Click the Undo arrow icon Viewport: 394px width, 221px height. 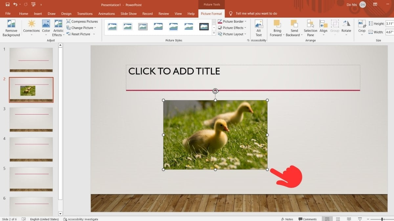click(x=15, y=5)
